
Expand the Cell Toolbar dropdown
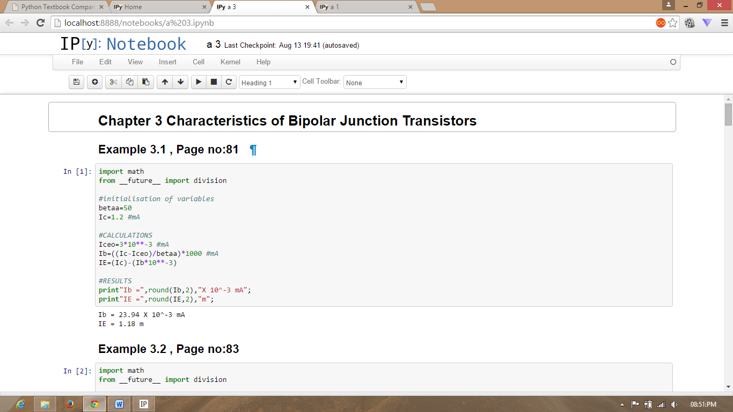[375, 83]
